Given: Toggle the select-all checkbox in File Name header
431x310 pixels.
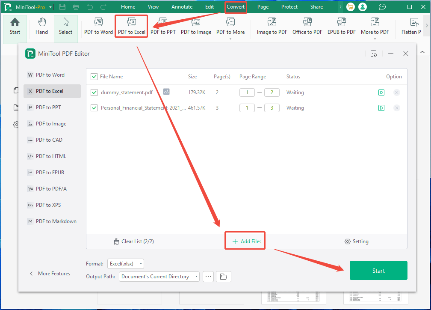Looking at the screenshot, I should pyautogui.click(x=94, y=76).
